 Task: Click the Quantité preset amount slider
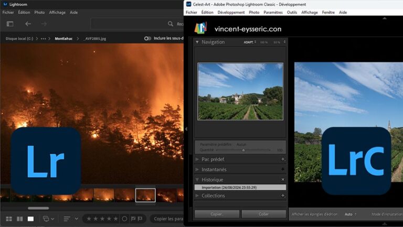pos(243,150)
